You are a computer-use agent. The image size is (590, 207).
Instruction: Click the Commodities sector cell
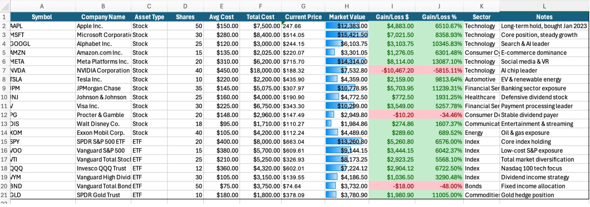tap(481, 195)
